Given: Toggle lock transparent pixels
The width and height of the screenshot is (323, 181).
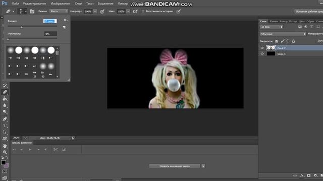Looking at the screenshot, I should point(277,41).
